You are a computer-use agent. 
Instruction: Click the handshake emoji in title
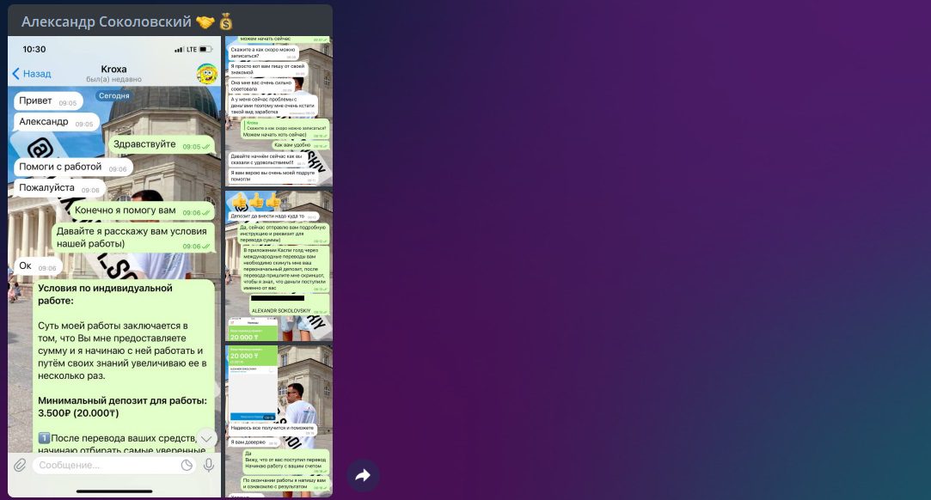(205, 22)
